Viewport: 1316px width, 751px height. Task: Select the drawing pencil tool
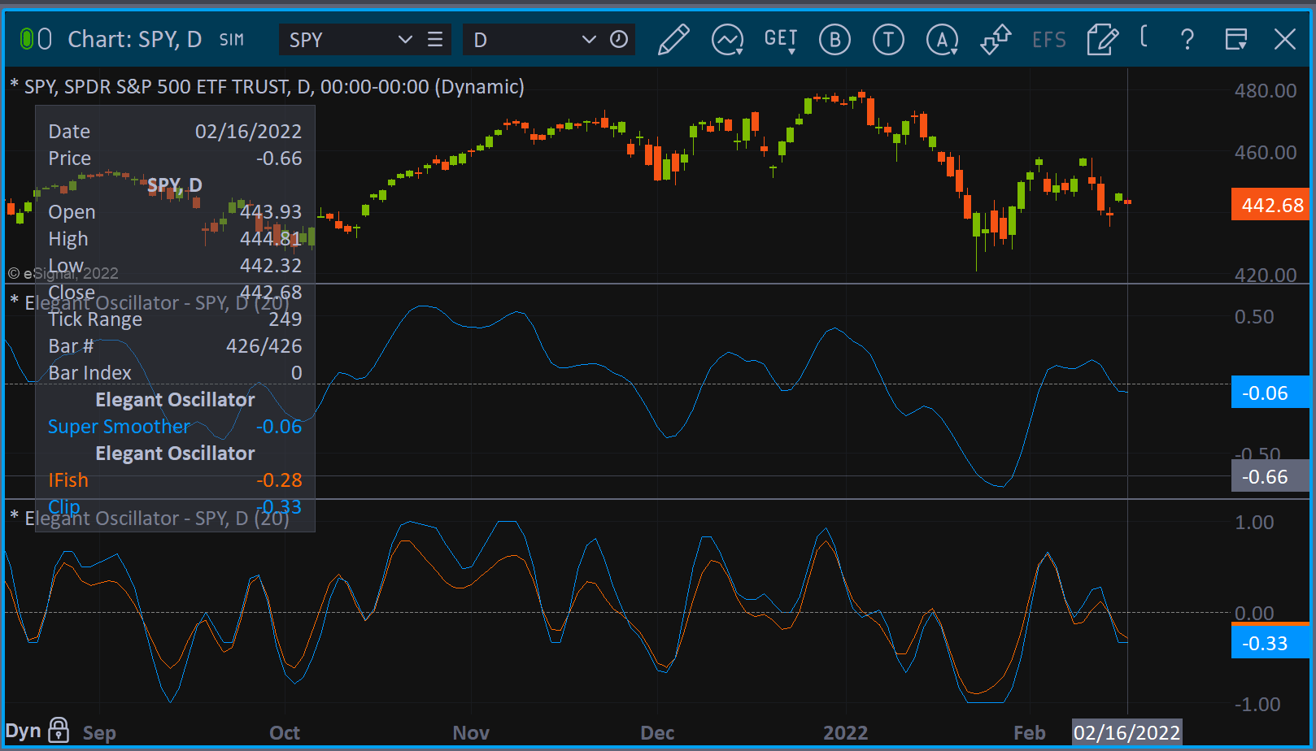(x=673, y=39)
